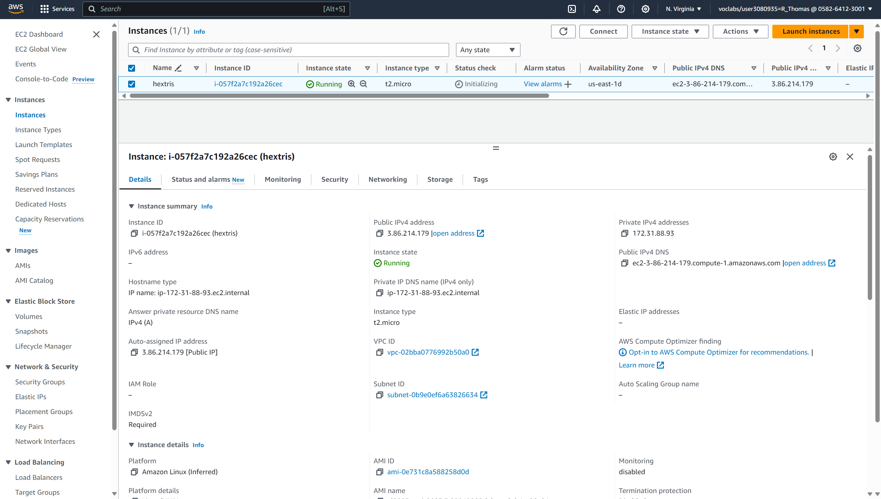Close the EC2 navigation sidebar

coord(96,34)
